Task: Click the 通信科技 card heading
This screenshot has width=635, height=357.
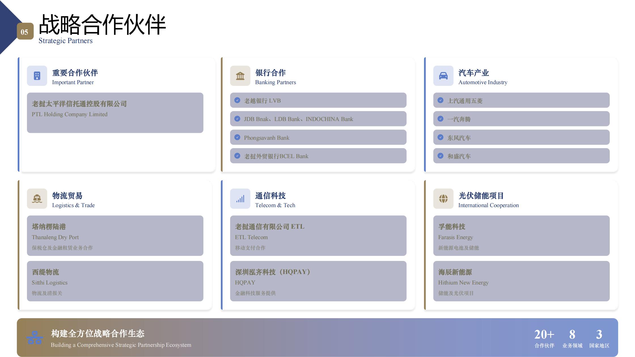Action: [x=270, y=196]
